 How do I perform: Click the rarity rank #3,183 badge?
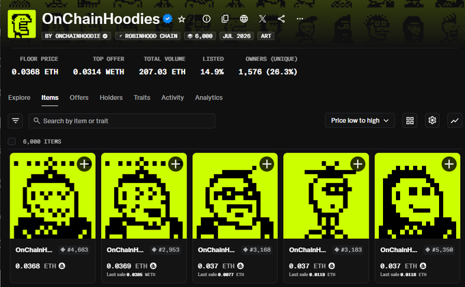tap(348, 250)
